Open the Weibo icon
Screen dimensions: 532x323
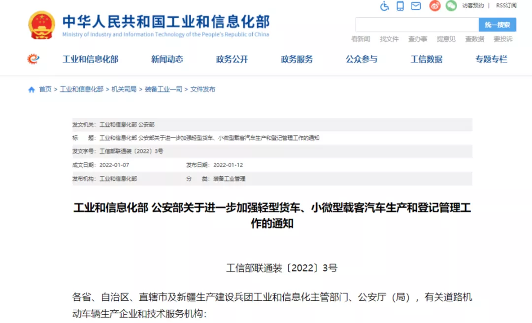click(x=434, y=6)
